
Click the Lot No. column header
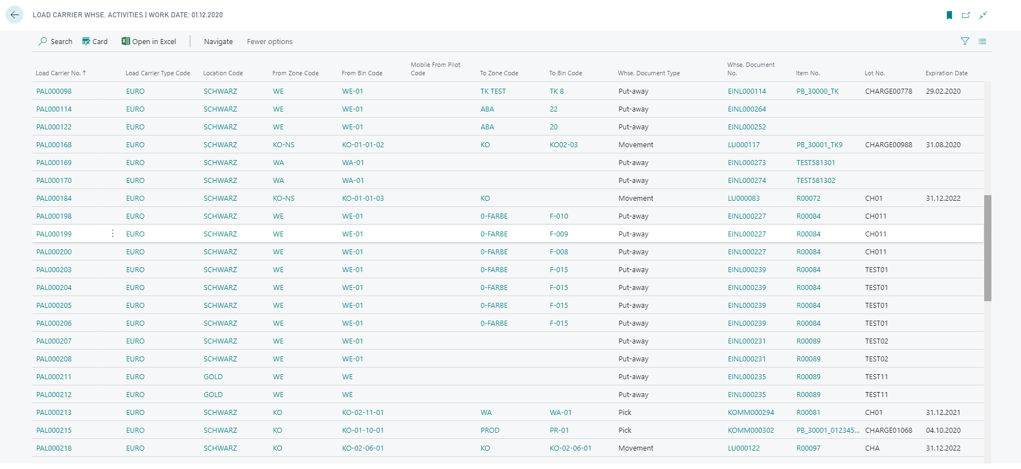[x=875, y=73]
